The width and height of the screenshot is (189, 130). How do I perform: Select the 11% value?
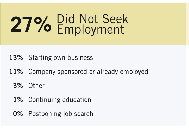pos(16,71)
